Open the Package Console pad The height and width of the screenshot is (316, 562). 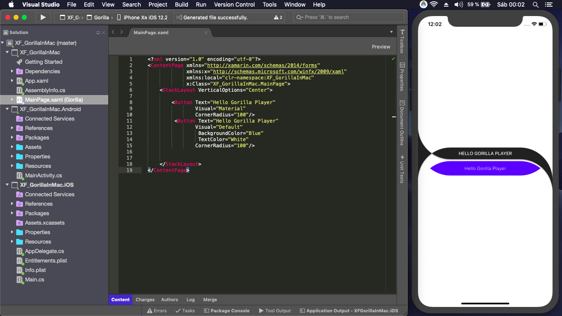pyautogui.click(x=227, y=311)
